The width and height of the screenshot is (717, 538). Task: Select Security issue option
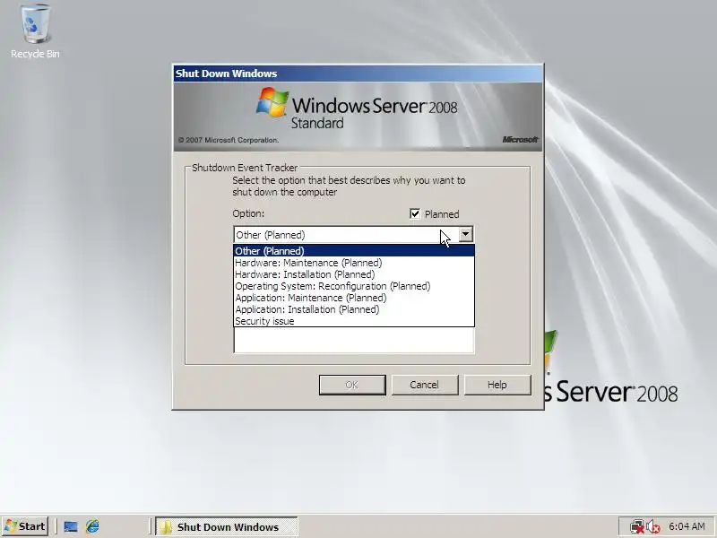point(354,321)
